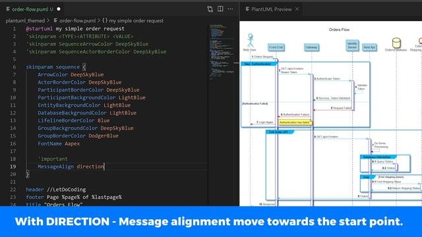Screen dimensions: 422x237
Task: Click 'ActorBorderColor' on line 8
Action: tap(61, 82)
